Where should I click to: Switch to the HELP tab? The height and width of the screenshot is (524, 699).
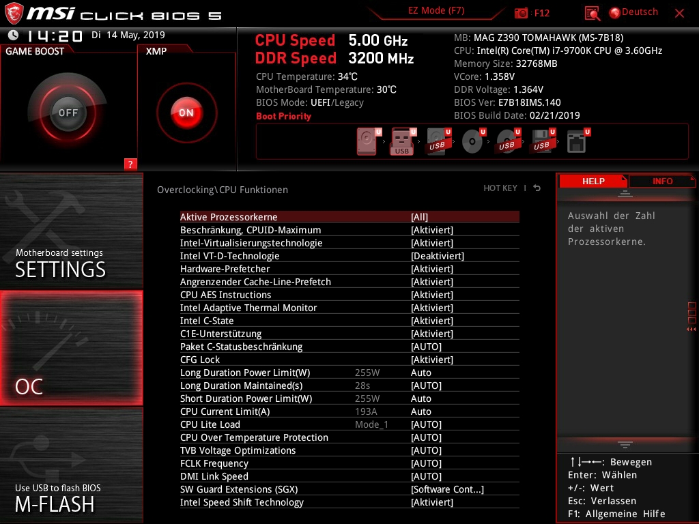tap(593, 181)
